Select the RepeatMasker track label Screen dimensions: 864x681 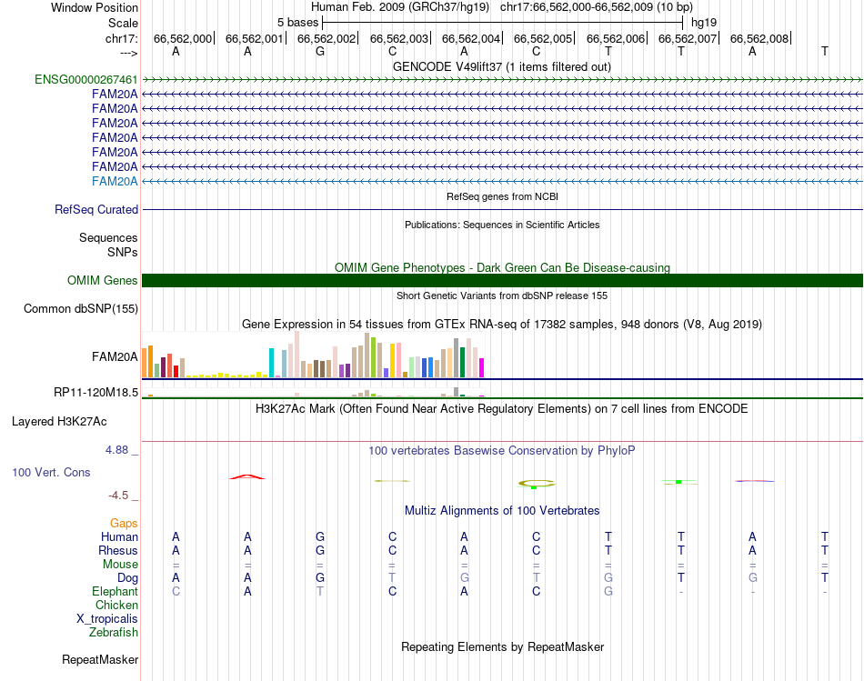[x=100, y=659]
